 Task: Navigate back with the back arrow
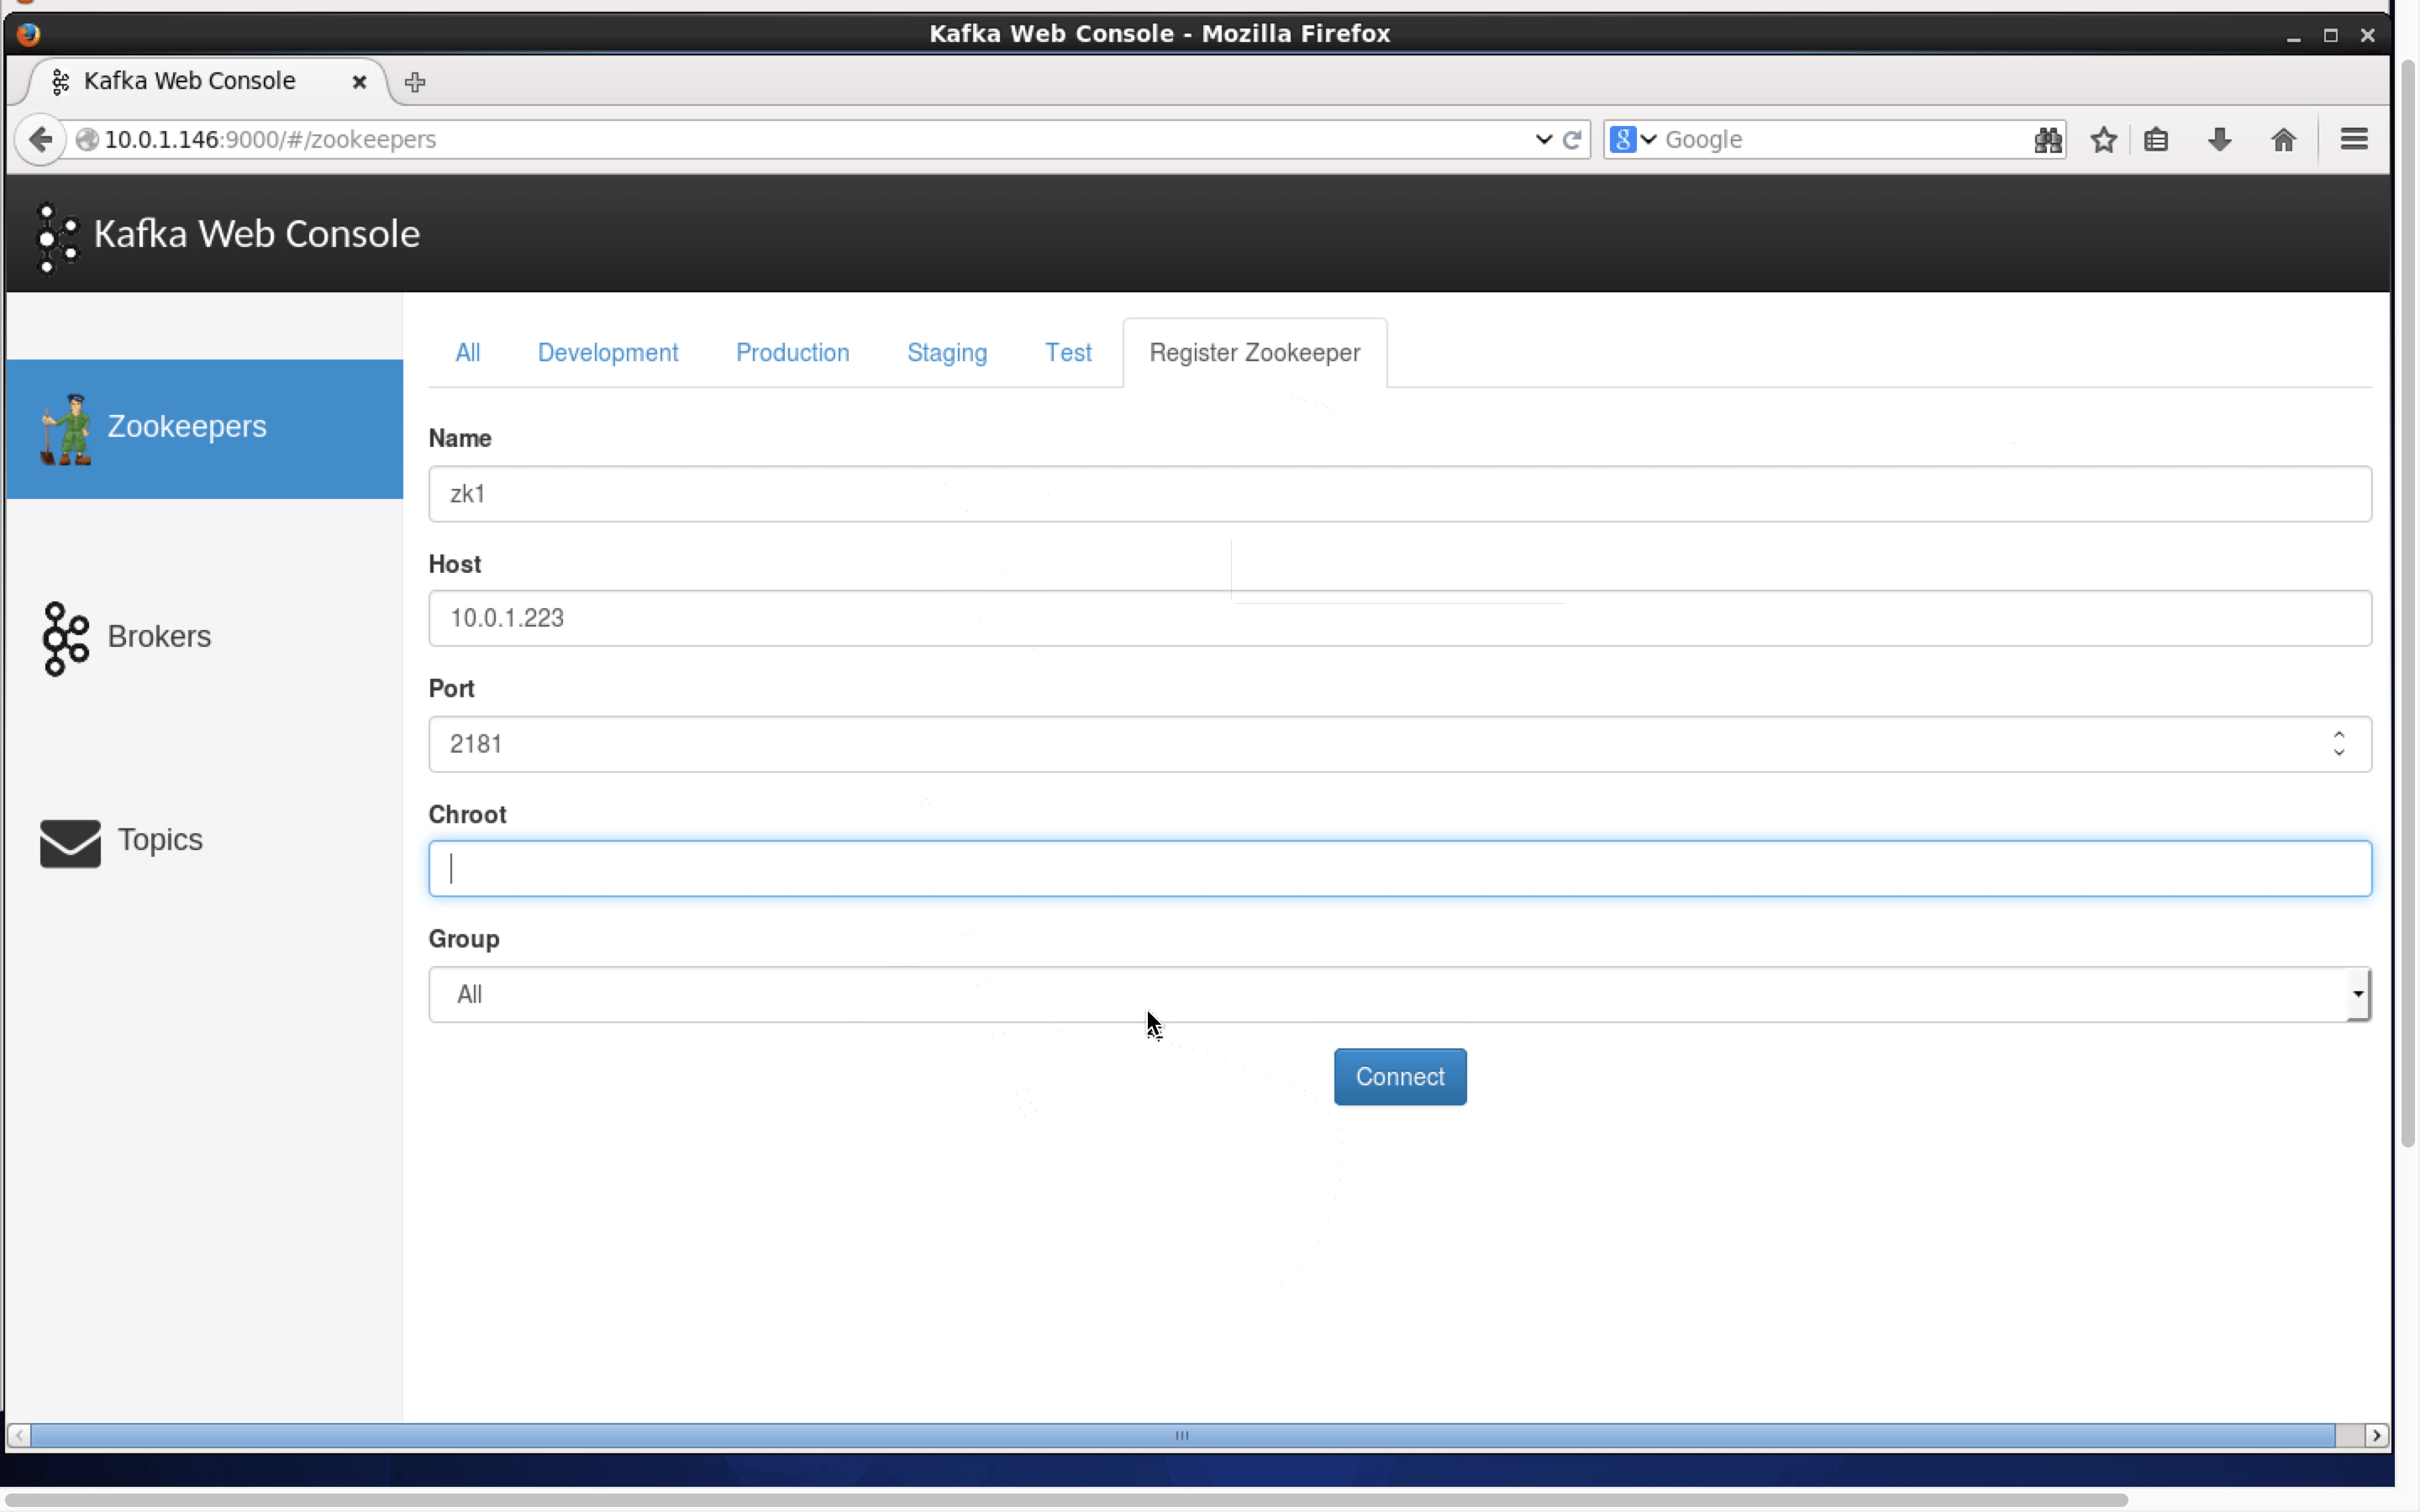40,139
